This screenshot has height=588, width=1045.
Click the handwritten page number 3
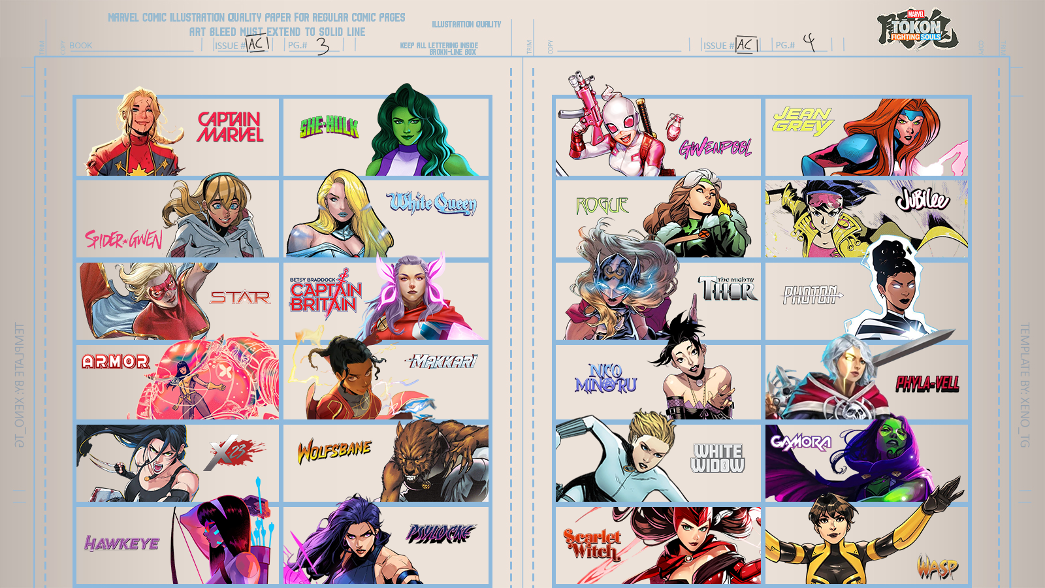(323, 45)
